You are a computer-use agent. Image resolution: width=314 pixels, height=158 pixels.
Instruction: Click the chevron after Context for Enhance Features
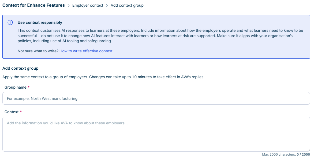click(69, 6)
